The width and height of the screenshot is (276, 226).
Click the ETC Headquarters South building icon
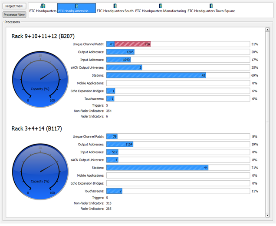115,6
